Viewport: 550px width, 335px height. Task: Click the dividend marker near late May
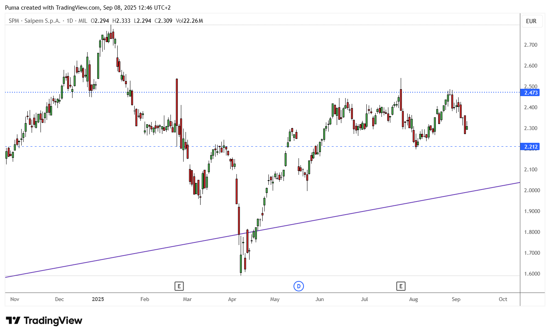pos(299,286)
